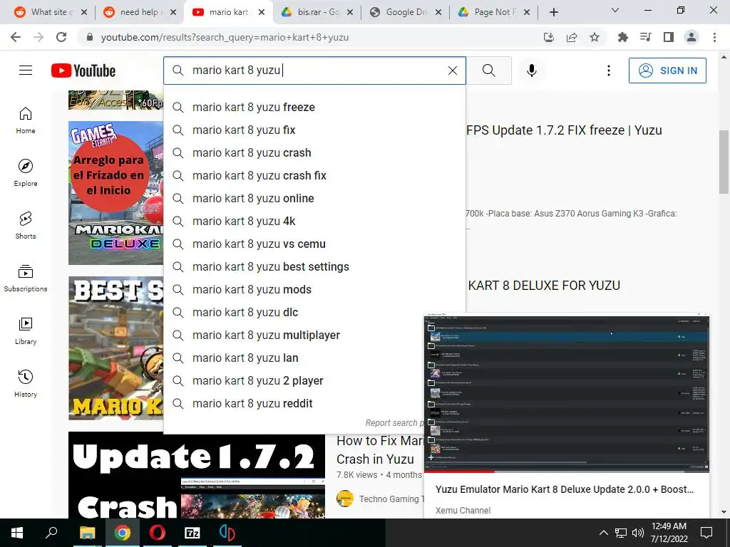This screenshot has height=547, width=730.
Task: Go to the YouTube logo home link
Action: click(83, 71)
